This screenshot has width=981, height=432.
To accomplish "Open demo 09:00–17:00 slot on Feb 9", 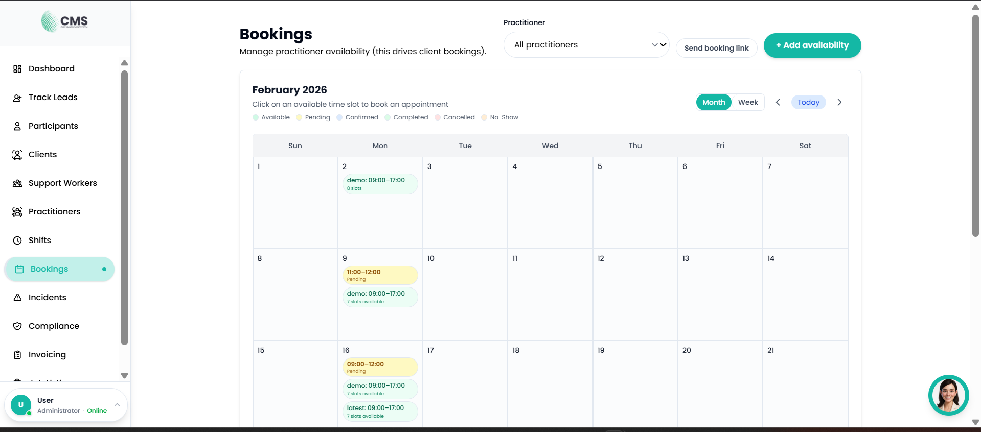I will coord(380,297).
